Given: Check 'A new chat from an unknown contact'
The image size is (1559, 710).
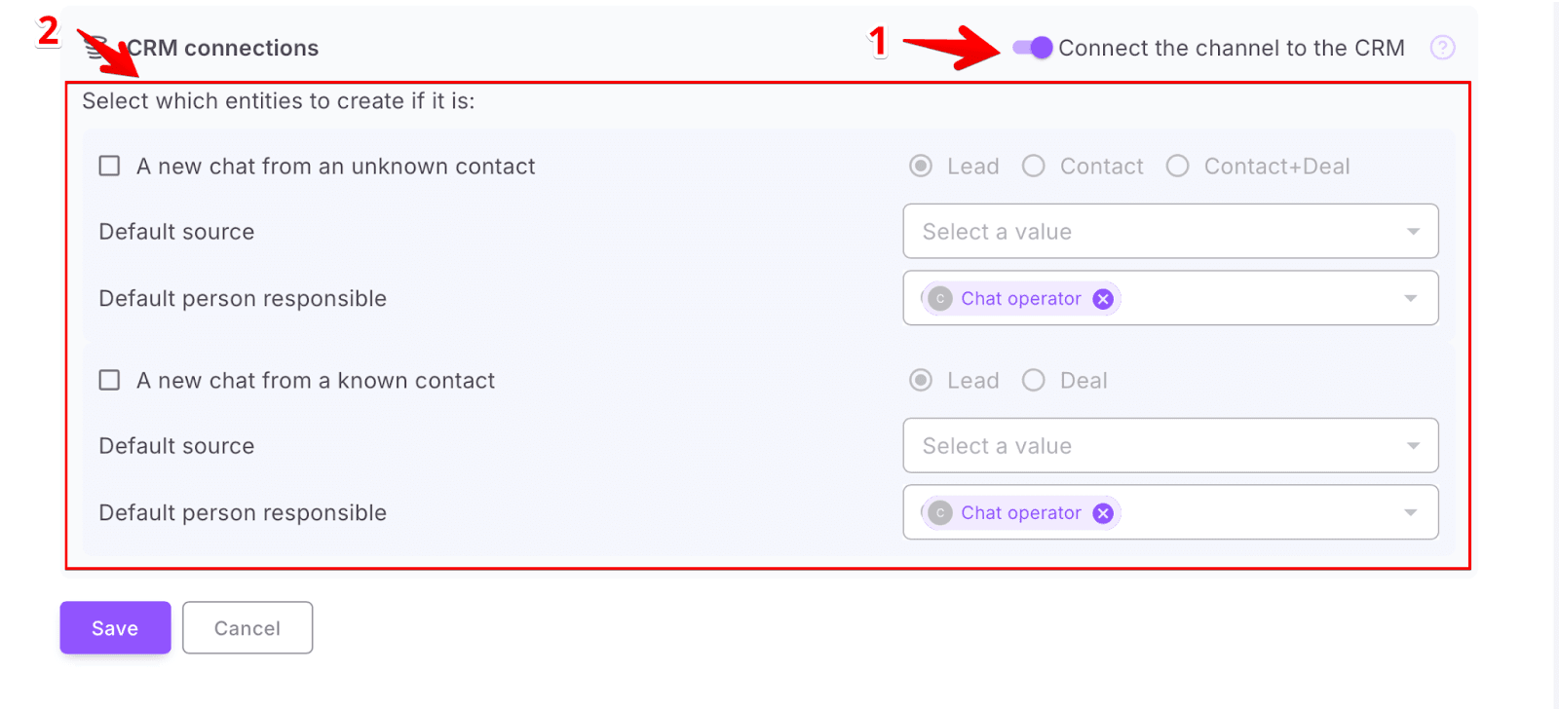Looking at the screenshot, I should pyautogui.click(x=110, y=167).
